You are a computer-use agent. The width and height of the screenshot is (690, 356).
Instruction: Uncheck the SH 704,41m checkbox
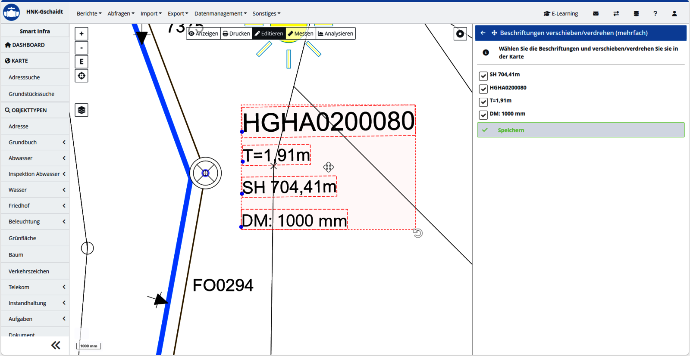pyautogui.click(x=483, y=76)
